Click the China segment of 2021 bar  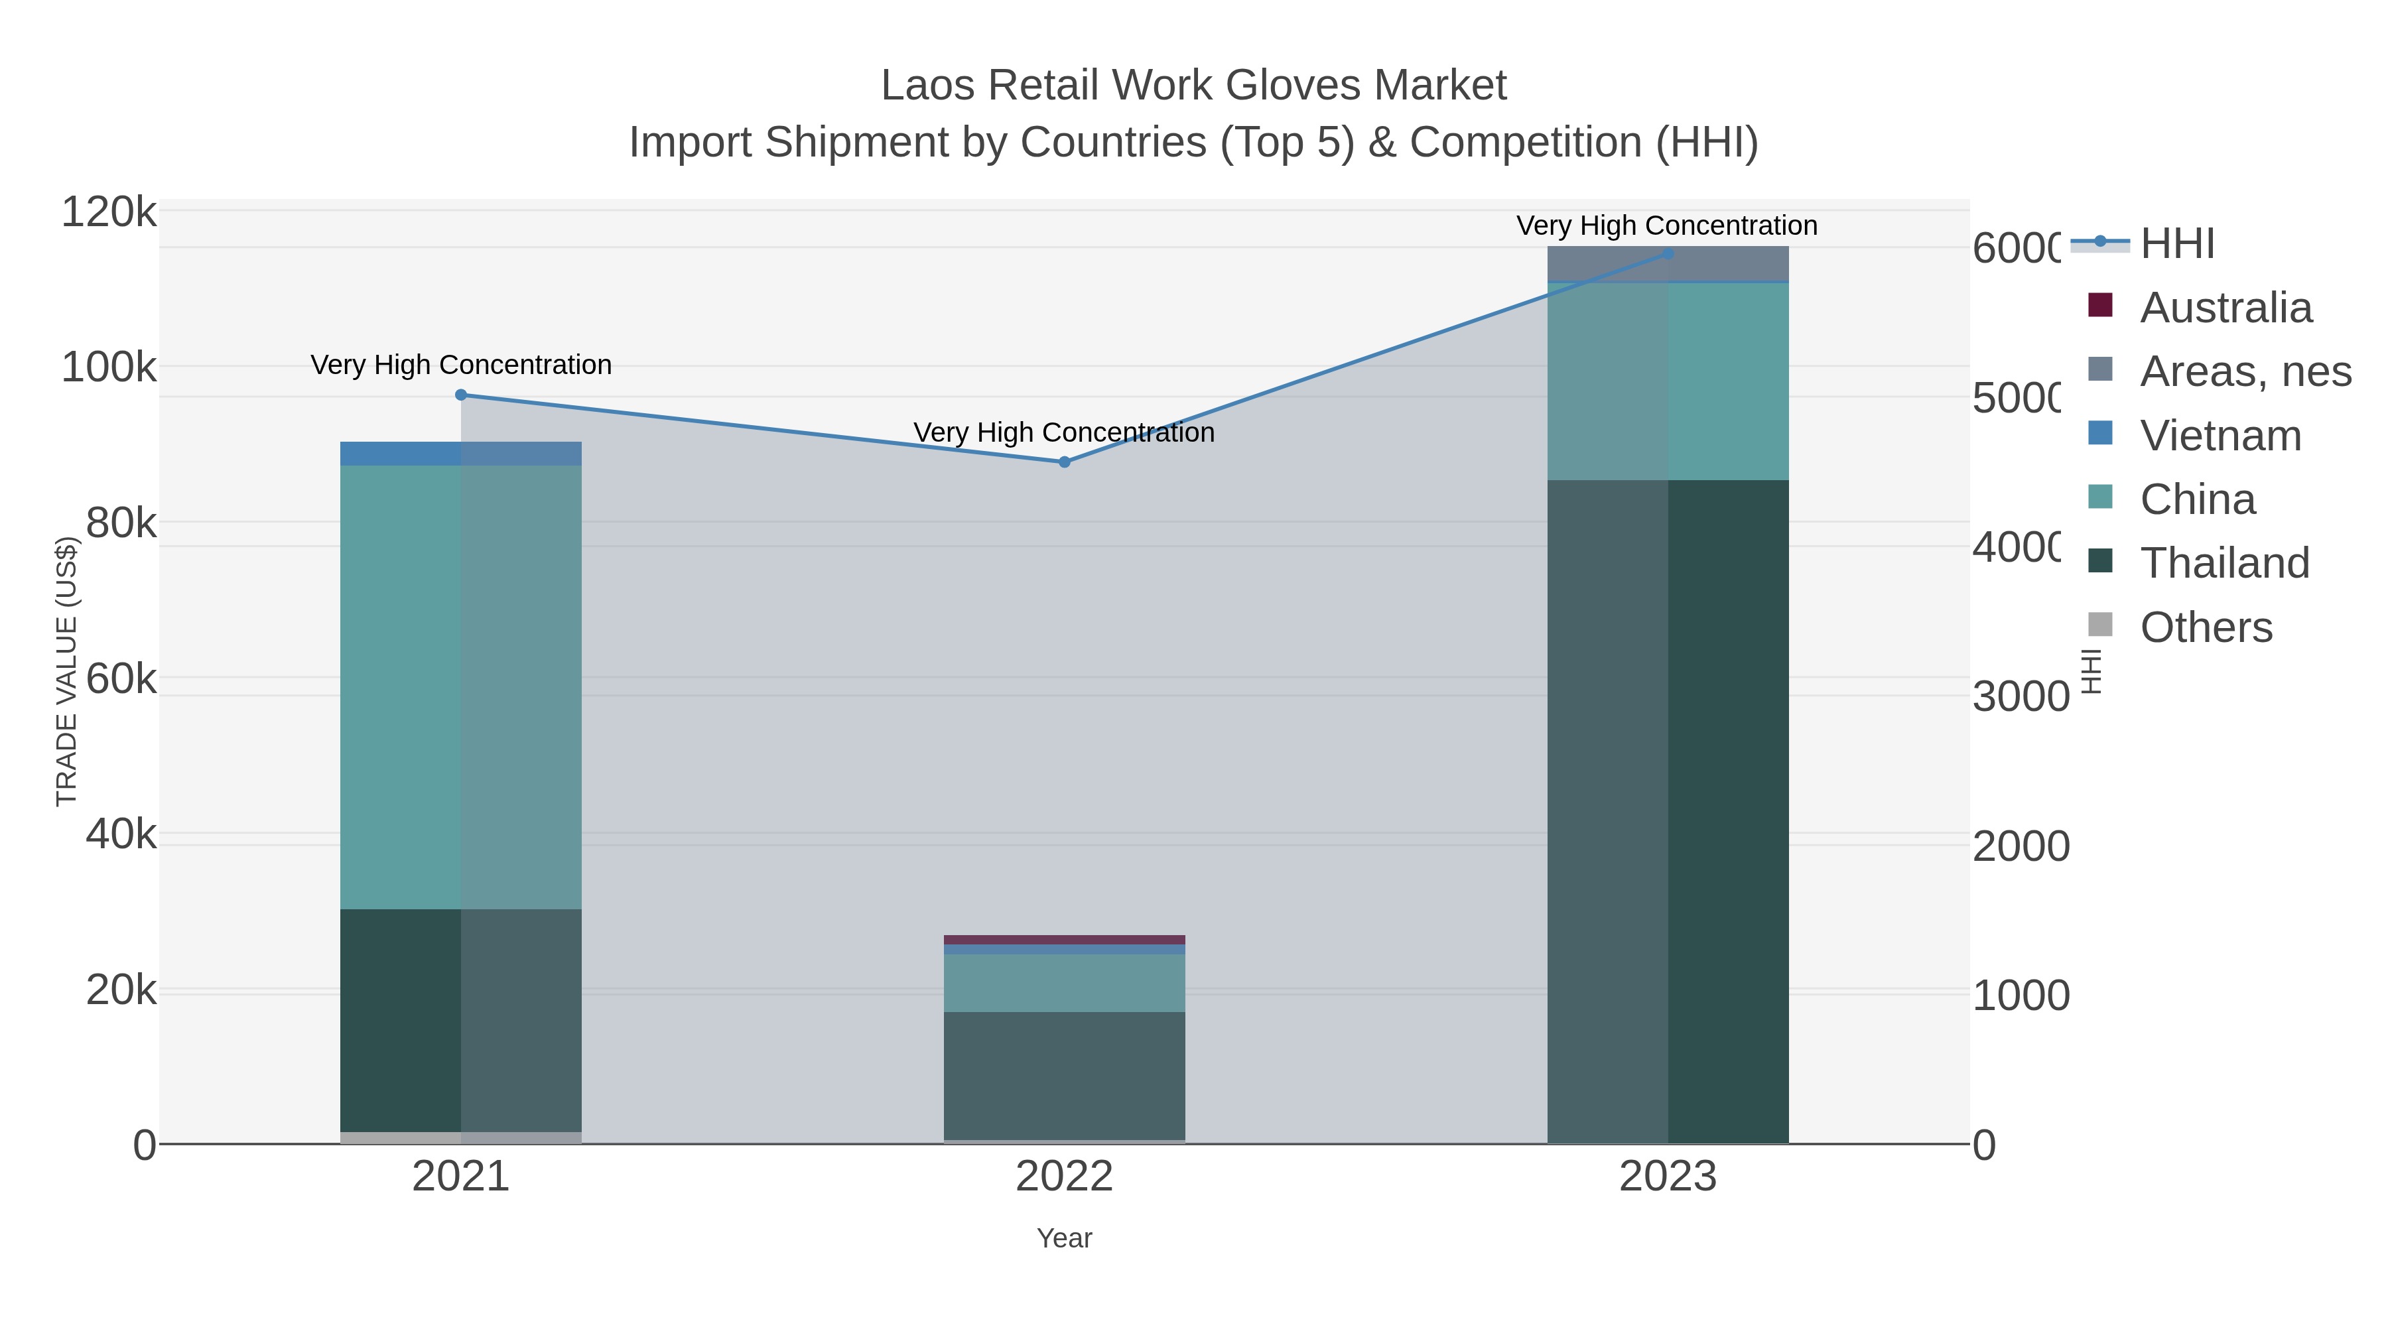pyautogui.click(x=461, y=688)
